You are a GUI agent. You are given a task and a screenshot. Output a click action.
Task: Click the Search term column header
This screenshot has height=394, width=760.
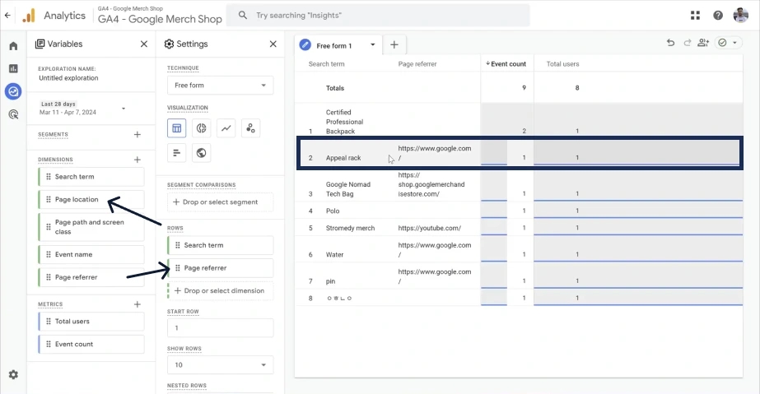pyautogui.click(x=327, y=64)
